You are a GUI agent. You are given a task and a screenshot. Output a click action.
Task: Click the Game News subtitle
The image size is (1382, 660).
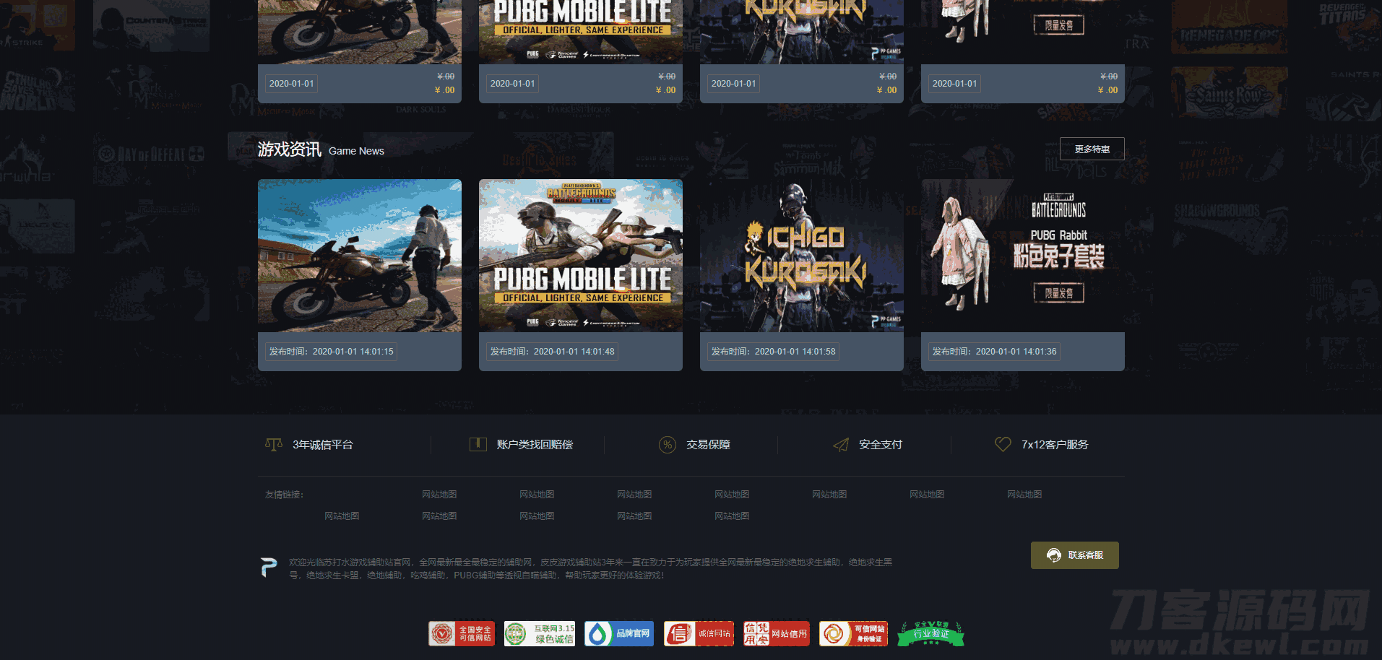356,151
